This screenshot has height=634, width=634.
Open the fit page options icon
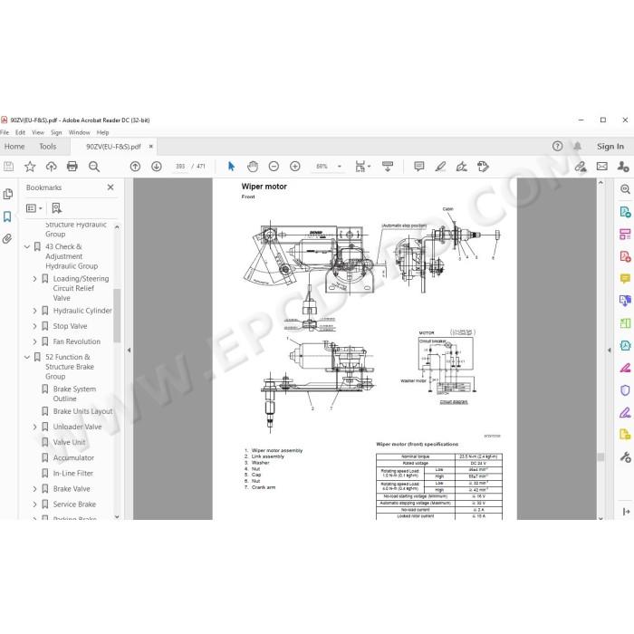coord(362,166)
